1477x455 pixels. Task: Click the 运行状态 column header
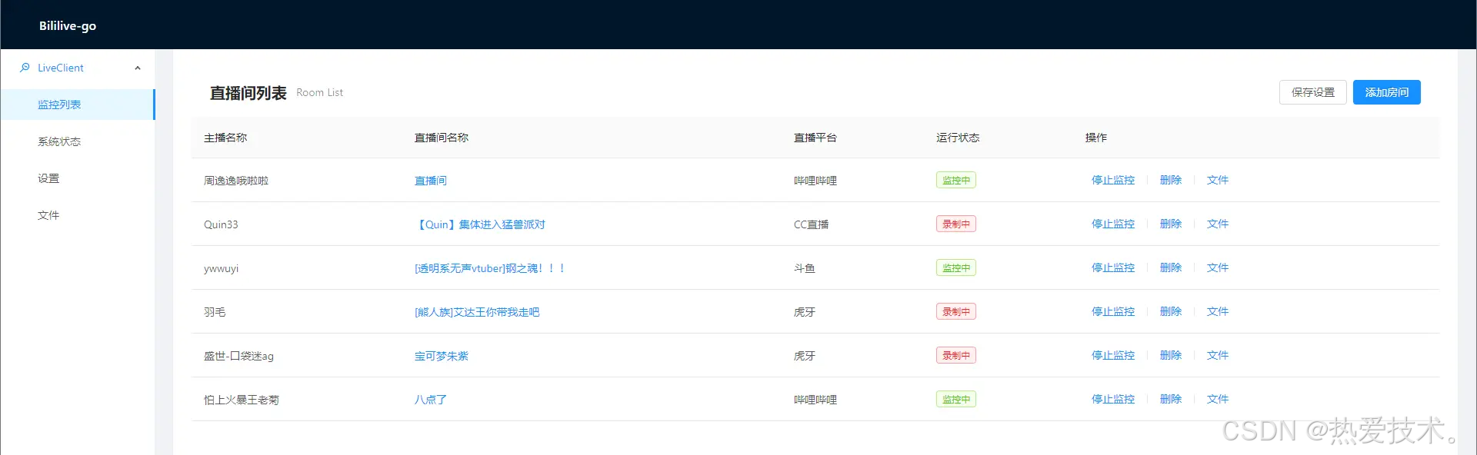[958, 138]
